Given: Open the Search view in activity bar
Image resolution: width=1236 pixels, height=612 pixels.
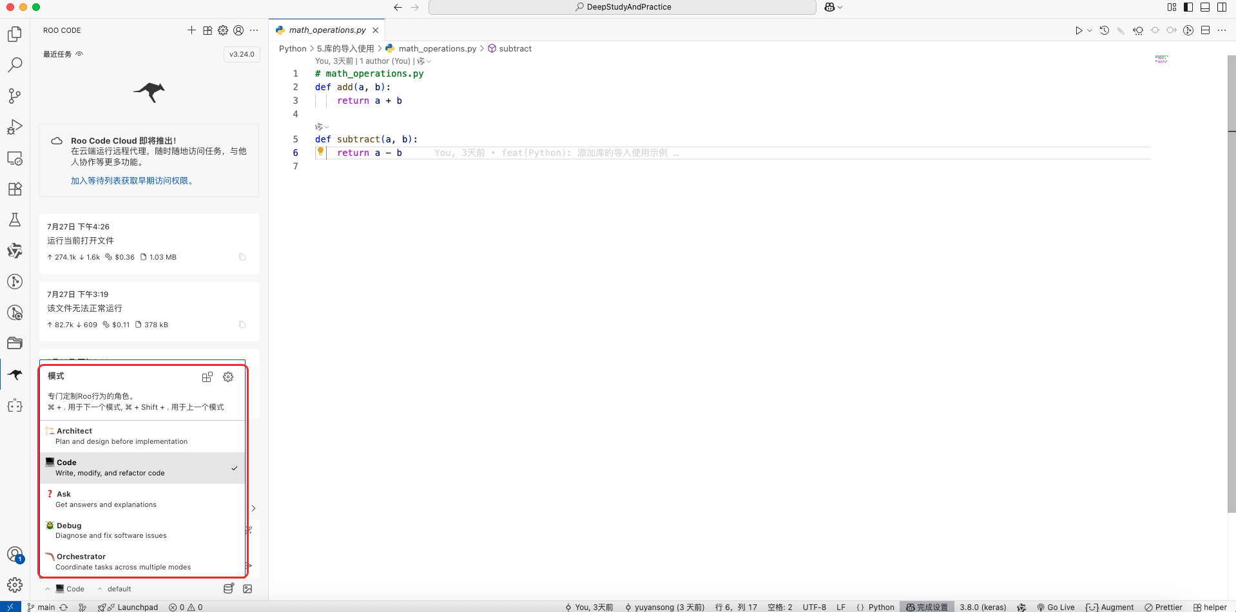Looking at the screenshot, I should click(x=15, y=64).
